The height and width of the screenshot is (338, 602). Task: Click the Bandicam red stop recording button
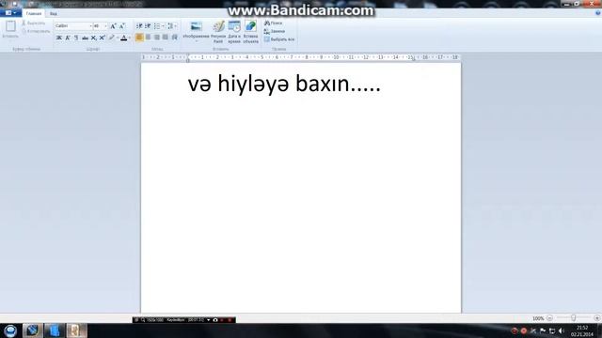(x=230, y=319)
